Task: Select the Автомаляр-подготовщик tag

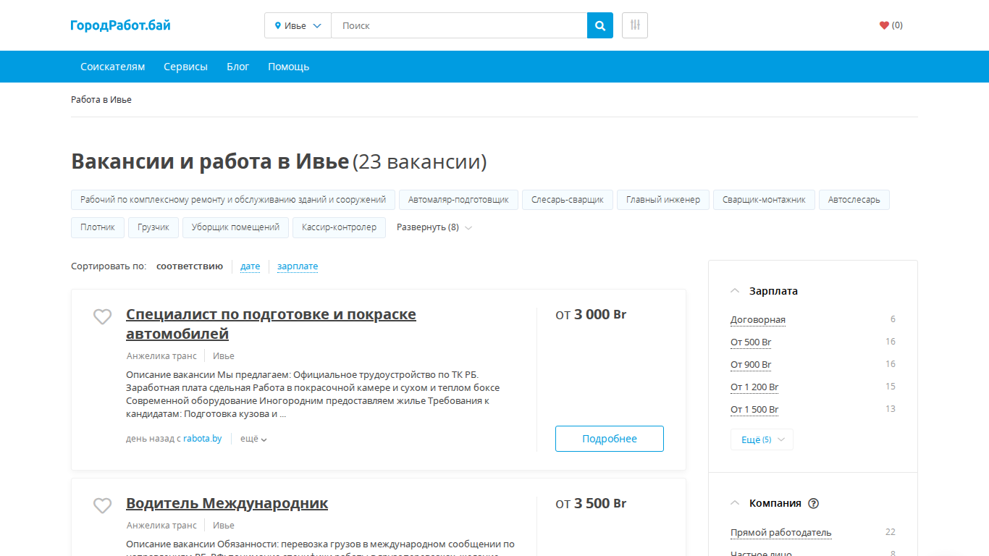Action: click(458, 200)
